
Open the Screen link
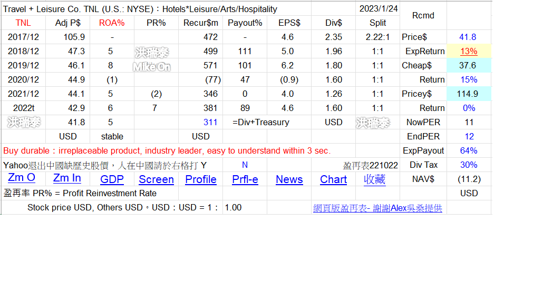[156, 179]
